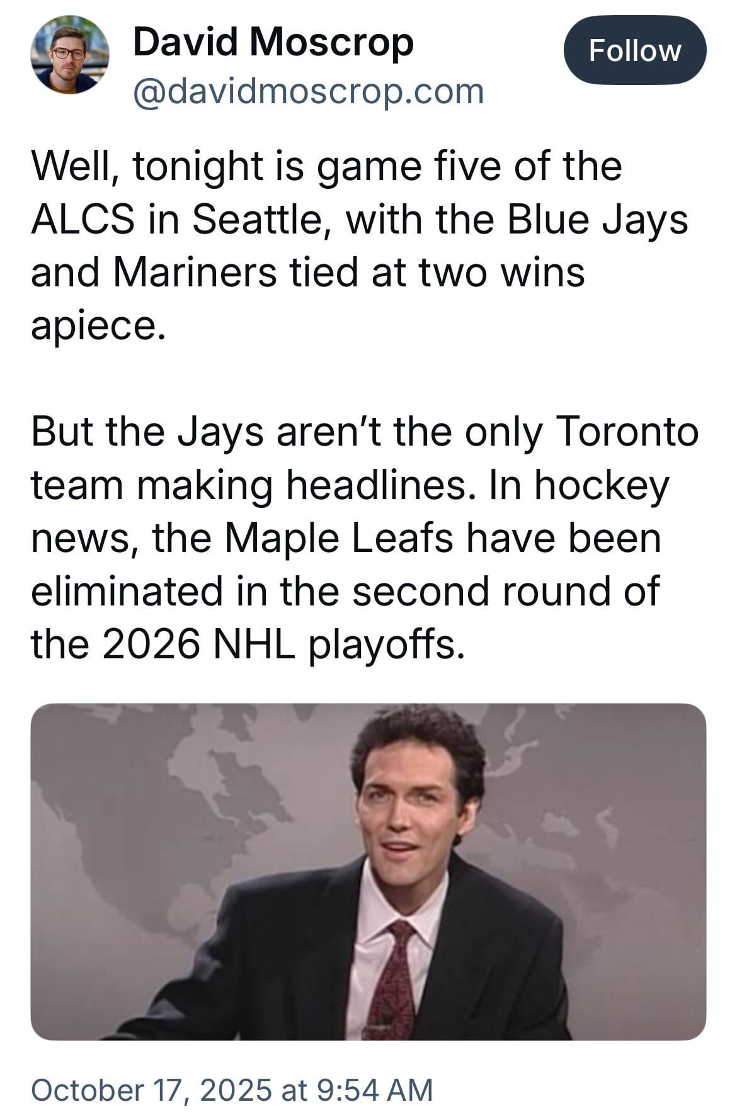Open the @davidmoscrop.com handle link
Image resolution: width=737 pixels, height=1114 pixels.
[308, 91]
